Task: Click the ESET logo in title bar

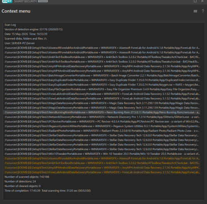Action: pos(7,1)
